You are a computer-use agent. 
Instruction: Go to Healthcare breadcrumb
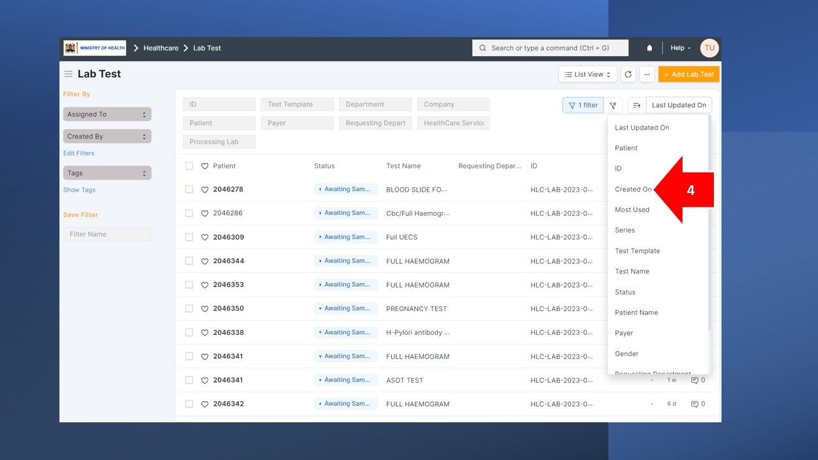(x=161, y=48)
